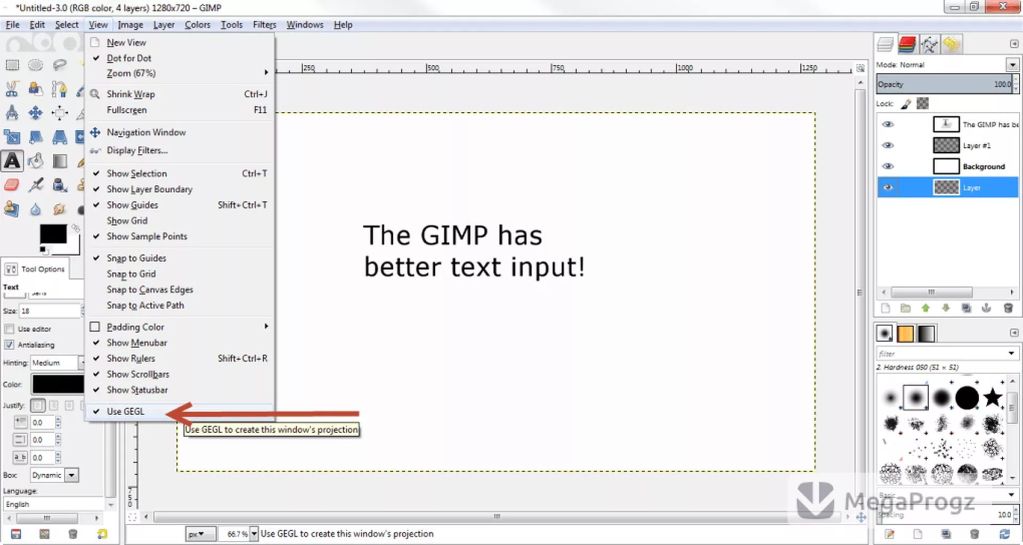Open the layer Mode dropdown

1012,64
